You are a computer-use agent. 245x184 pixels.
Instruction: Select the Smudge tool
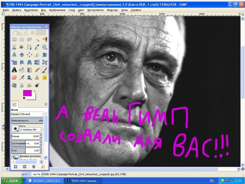(29, 85)
